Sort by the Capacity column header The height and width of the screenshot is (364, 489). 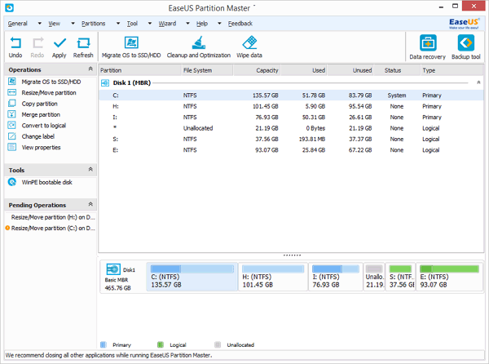pos(257,70)
